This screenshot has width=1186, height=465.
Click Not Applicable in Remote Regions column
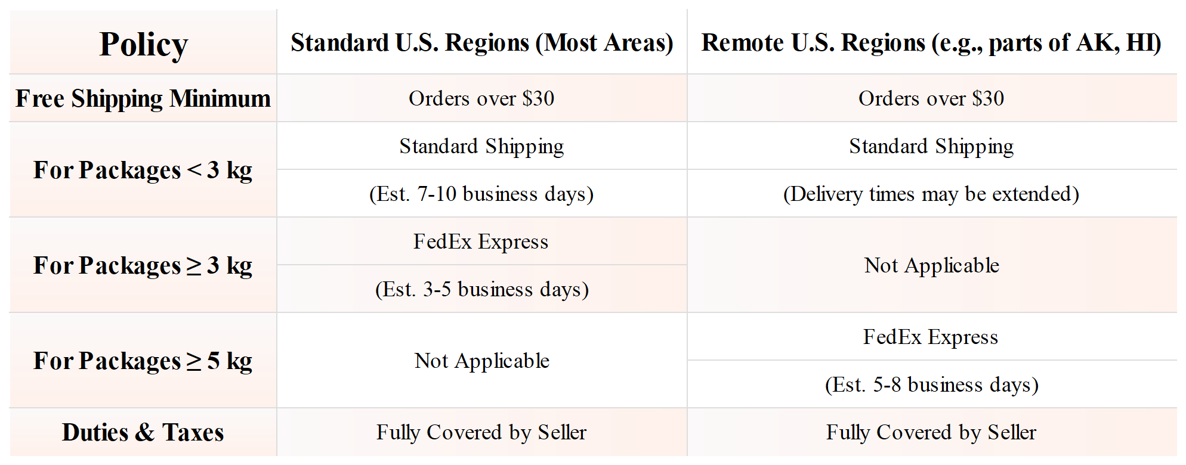pos(931,265)
